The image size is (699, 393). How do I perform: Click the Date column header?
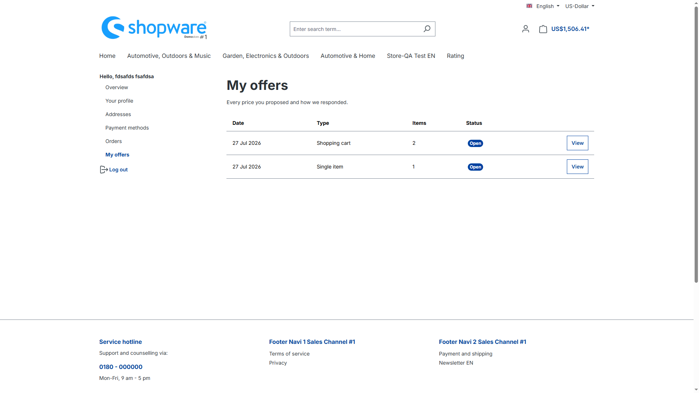[x=238, y=123]
